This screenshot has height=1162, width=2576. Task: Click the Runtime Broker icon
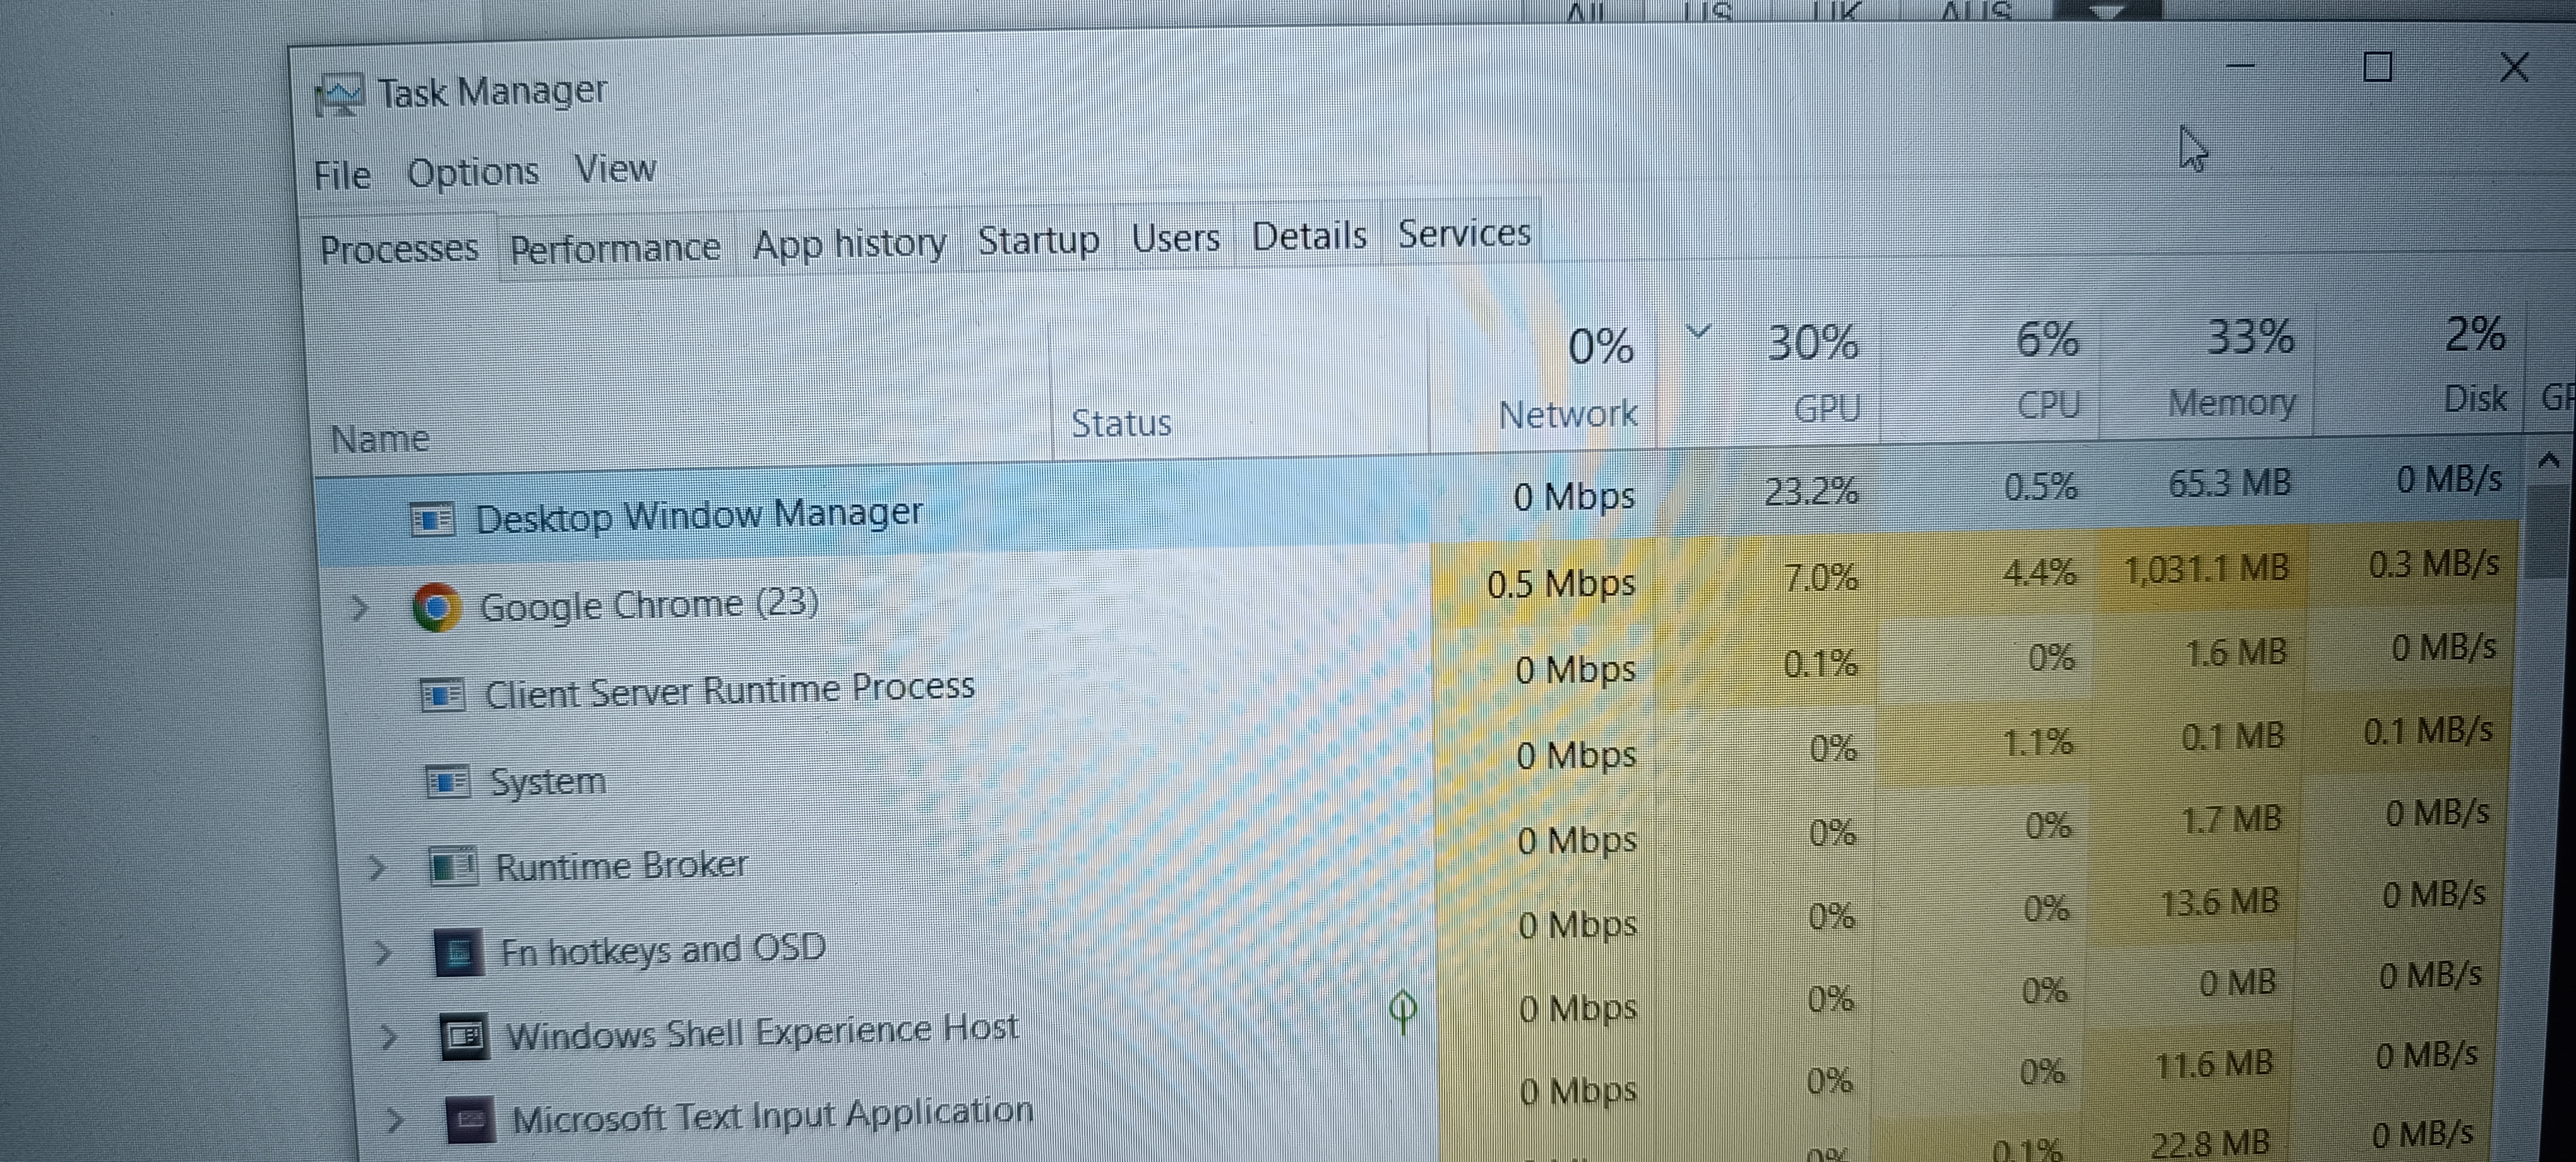tap(453, 866)
